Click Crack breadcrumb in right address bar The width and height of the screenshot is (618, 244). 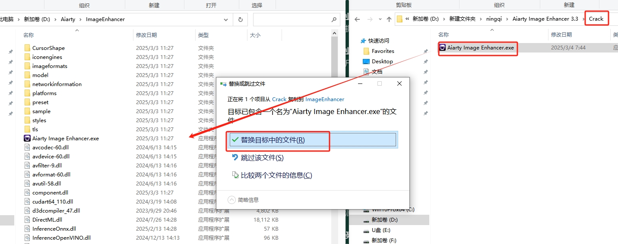tap(596, 19)
